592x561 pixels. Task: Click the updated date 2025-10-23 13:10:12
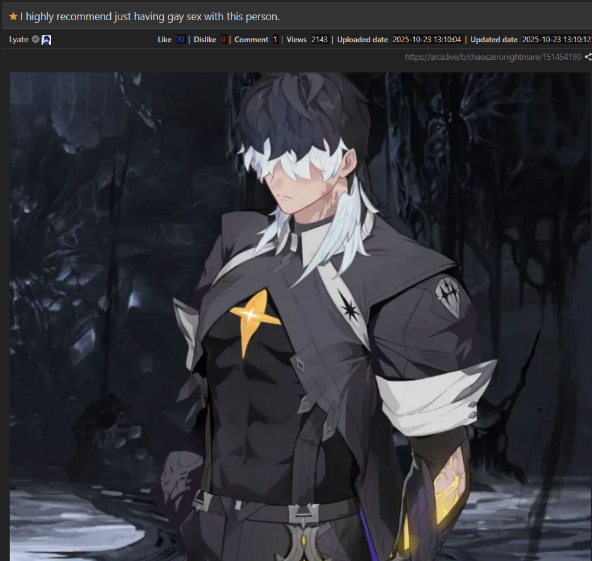click(556, 40)
